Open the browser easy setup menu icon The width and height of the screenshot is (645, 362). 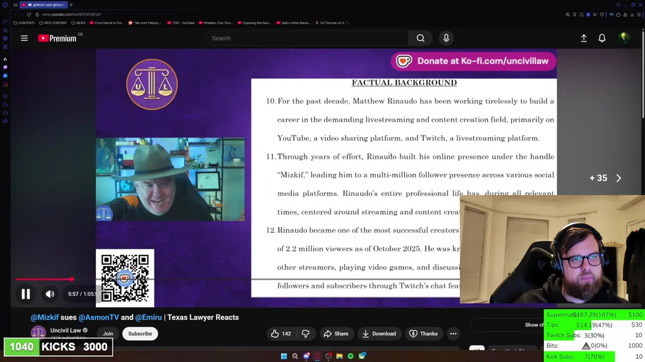639,15
